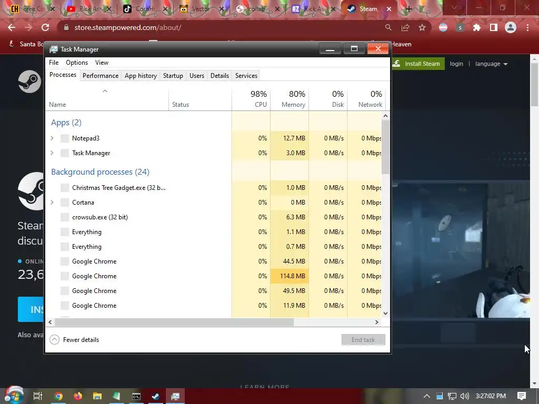Open Chrome profile avatar icon
The image size is (539, 404).
coord(511,27)
